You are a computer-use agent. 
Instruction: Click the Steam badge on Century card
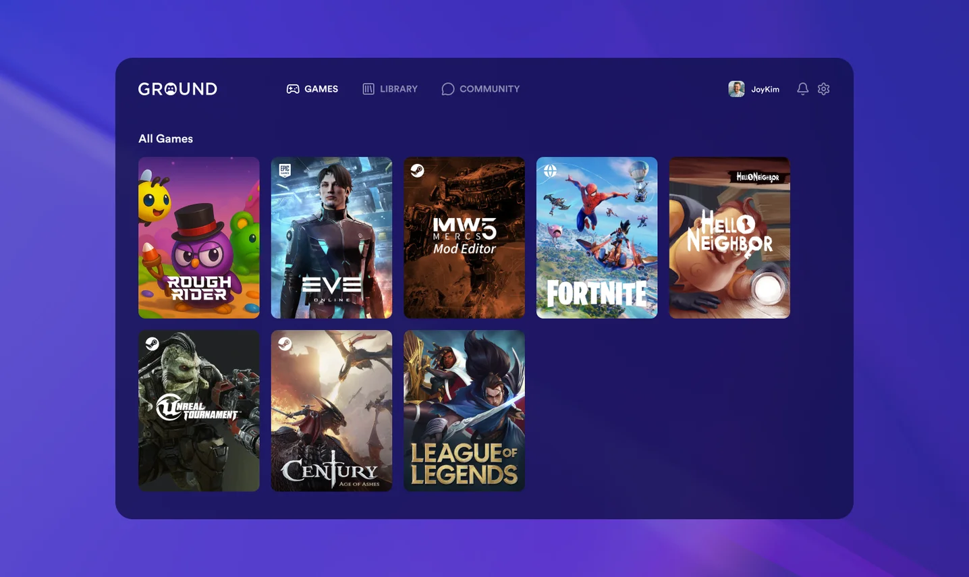coord(285,344)
